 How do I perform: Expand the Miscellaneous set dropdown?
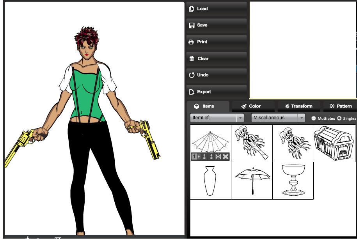click(278, 118)
